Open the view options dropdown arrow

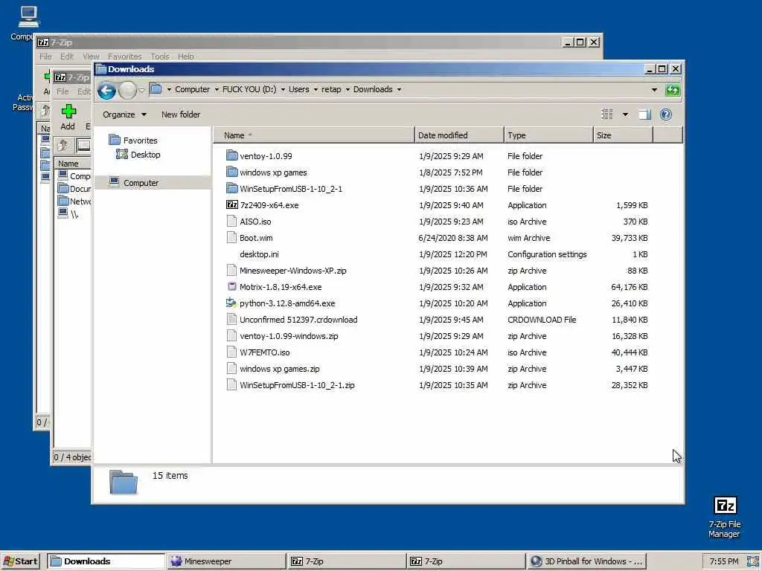[x=625, y=114]
